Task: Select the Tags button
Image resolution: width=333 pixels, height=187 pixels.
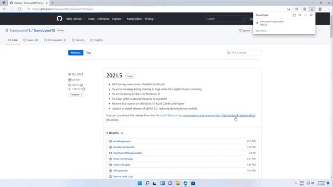Action: [x=88, y=52]
